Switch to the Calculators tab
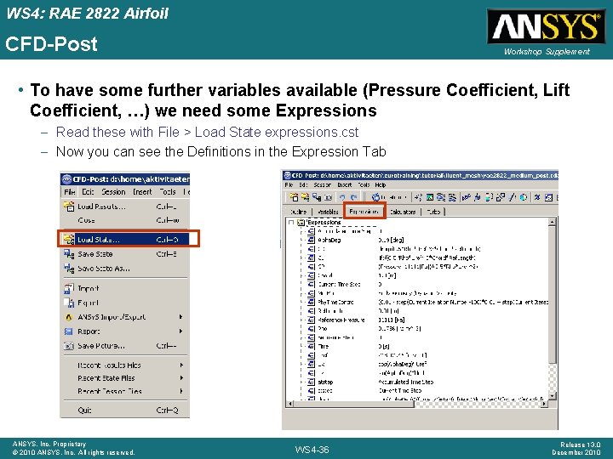This screenshot has height=459, width=613. coord(403,212)
